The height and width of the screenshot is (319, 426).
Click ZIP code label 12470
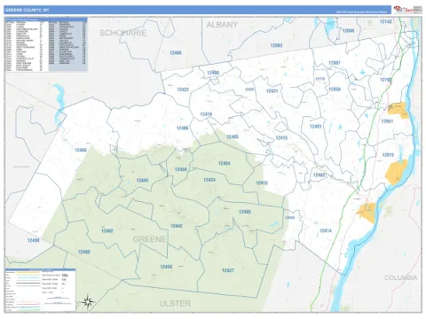tap(262, 183)
